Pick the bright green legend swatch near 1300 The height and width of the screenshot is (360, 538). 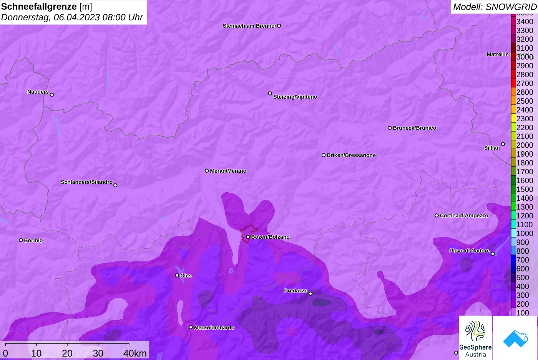[513, 206]
